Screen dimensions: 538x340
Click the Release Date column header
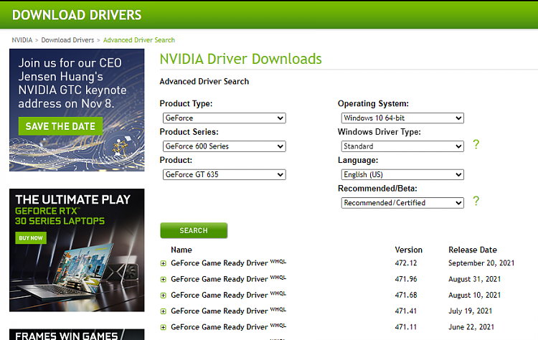click(x=473, y=250)
